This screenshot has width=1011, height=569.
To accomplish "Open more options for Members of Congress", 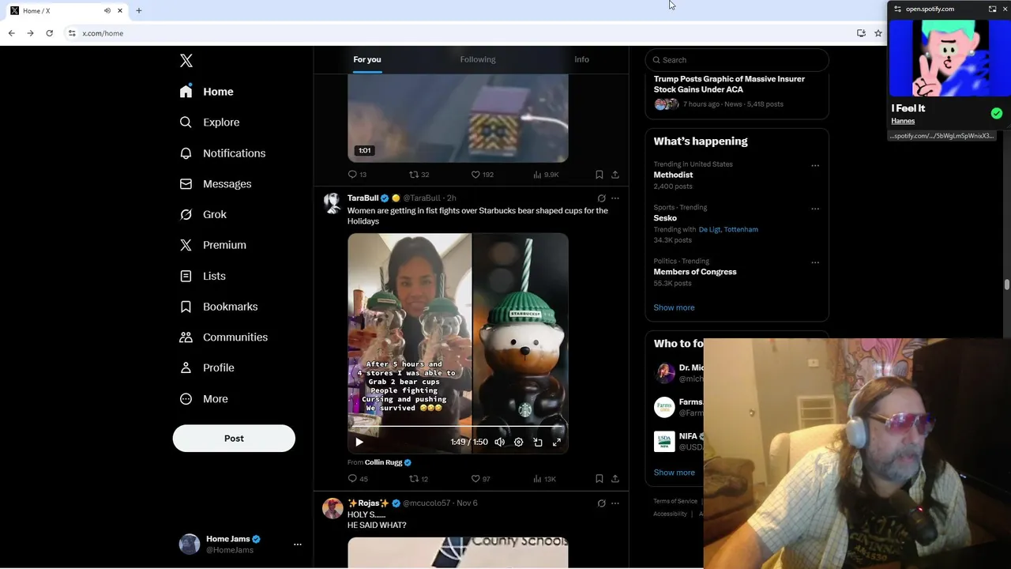I will click(815, 262).
